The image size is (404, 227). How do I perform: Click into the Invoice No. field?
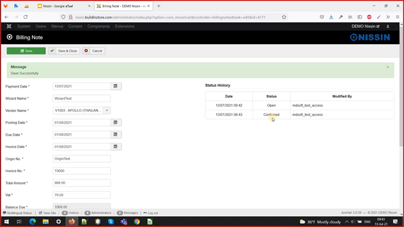point(81,171)
